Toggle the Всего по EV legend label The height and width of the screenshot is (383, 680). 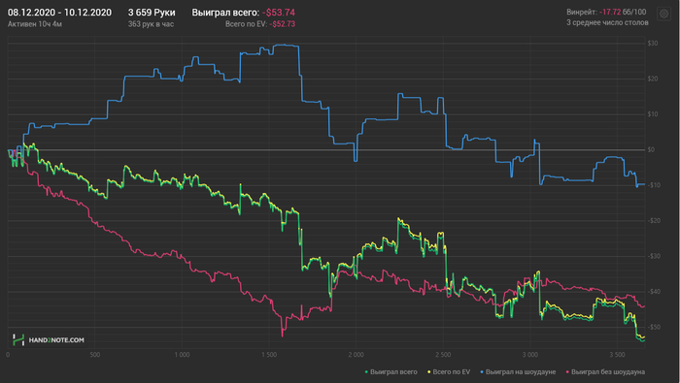coord(451,372)
